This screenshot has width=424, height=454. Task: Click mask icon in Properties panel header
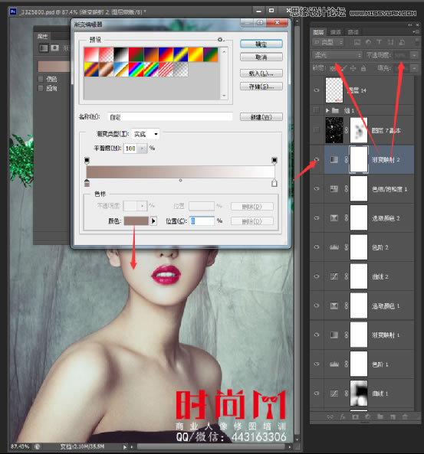tap(54, 47)
